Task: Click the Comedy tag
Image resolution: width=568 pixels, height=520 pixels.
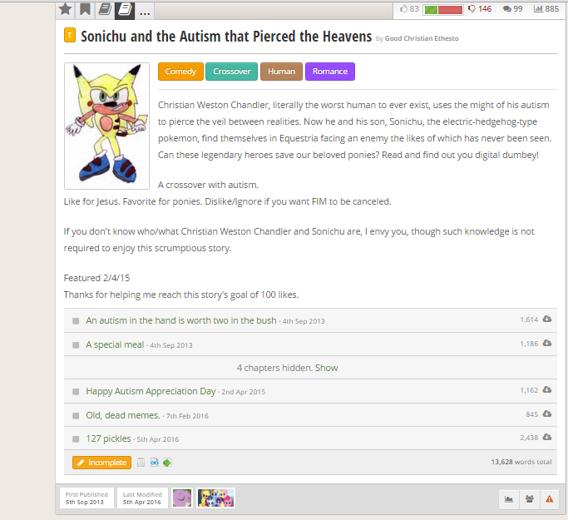Action: click(180, 72)
